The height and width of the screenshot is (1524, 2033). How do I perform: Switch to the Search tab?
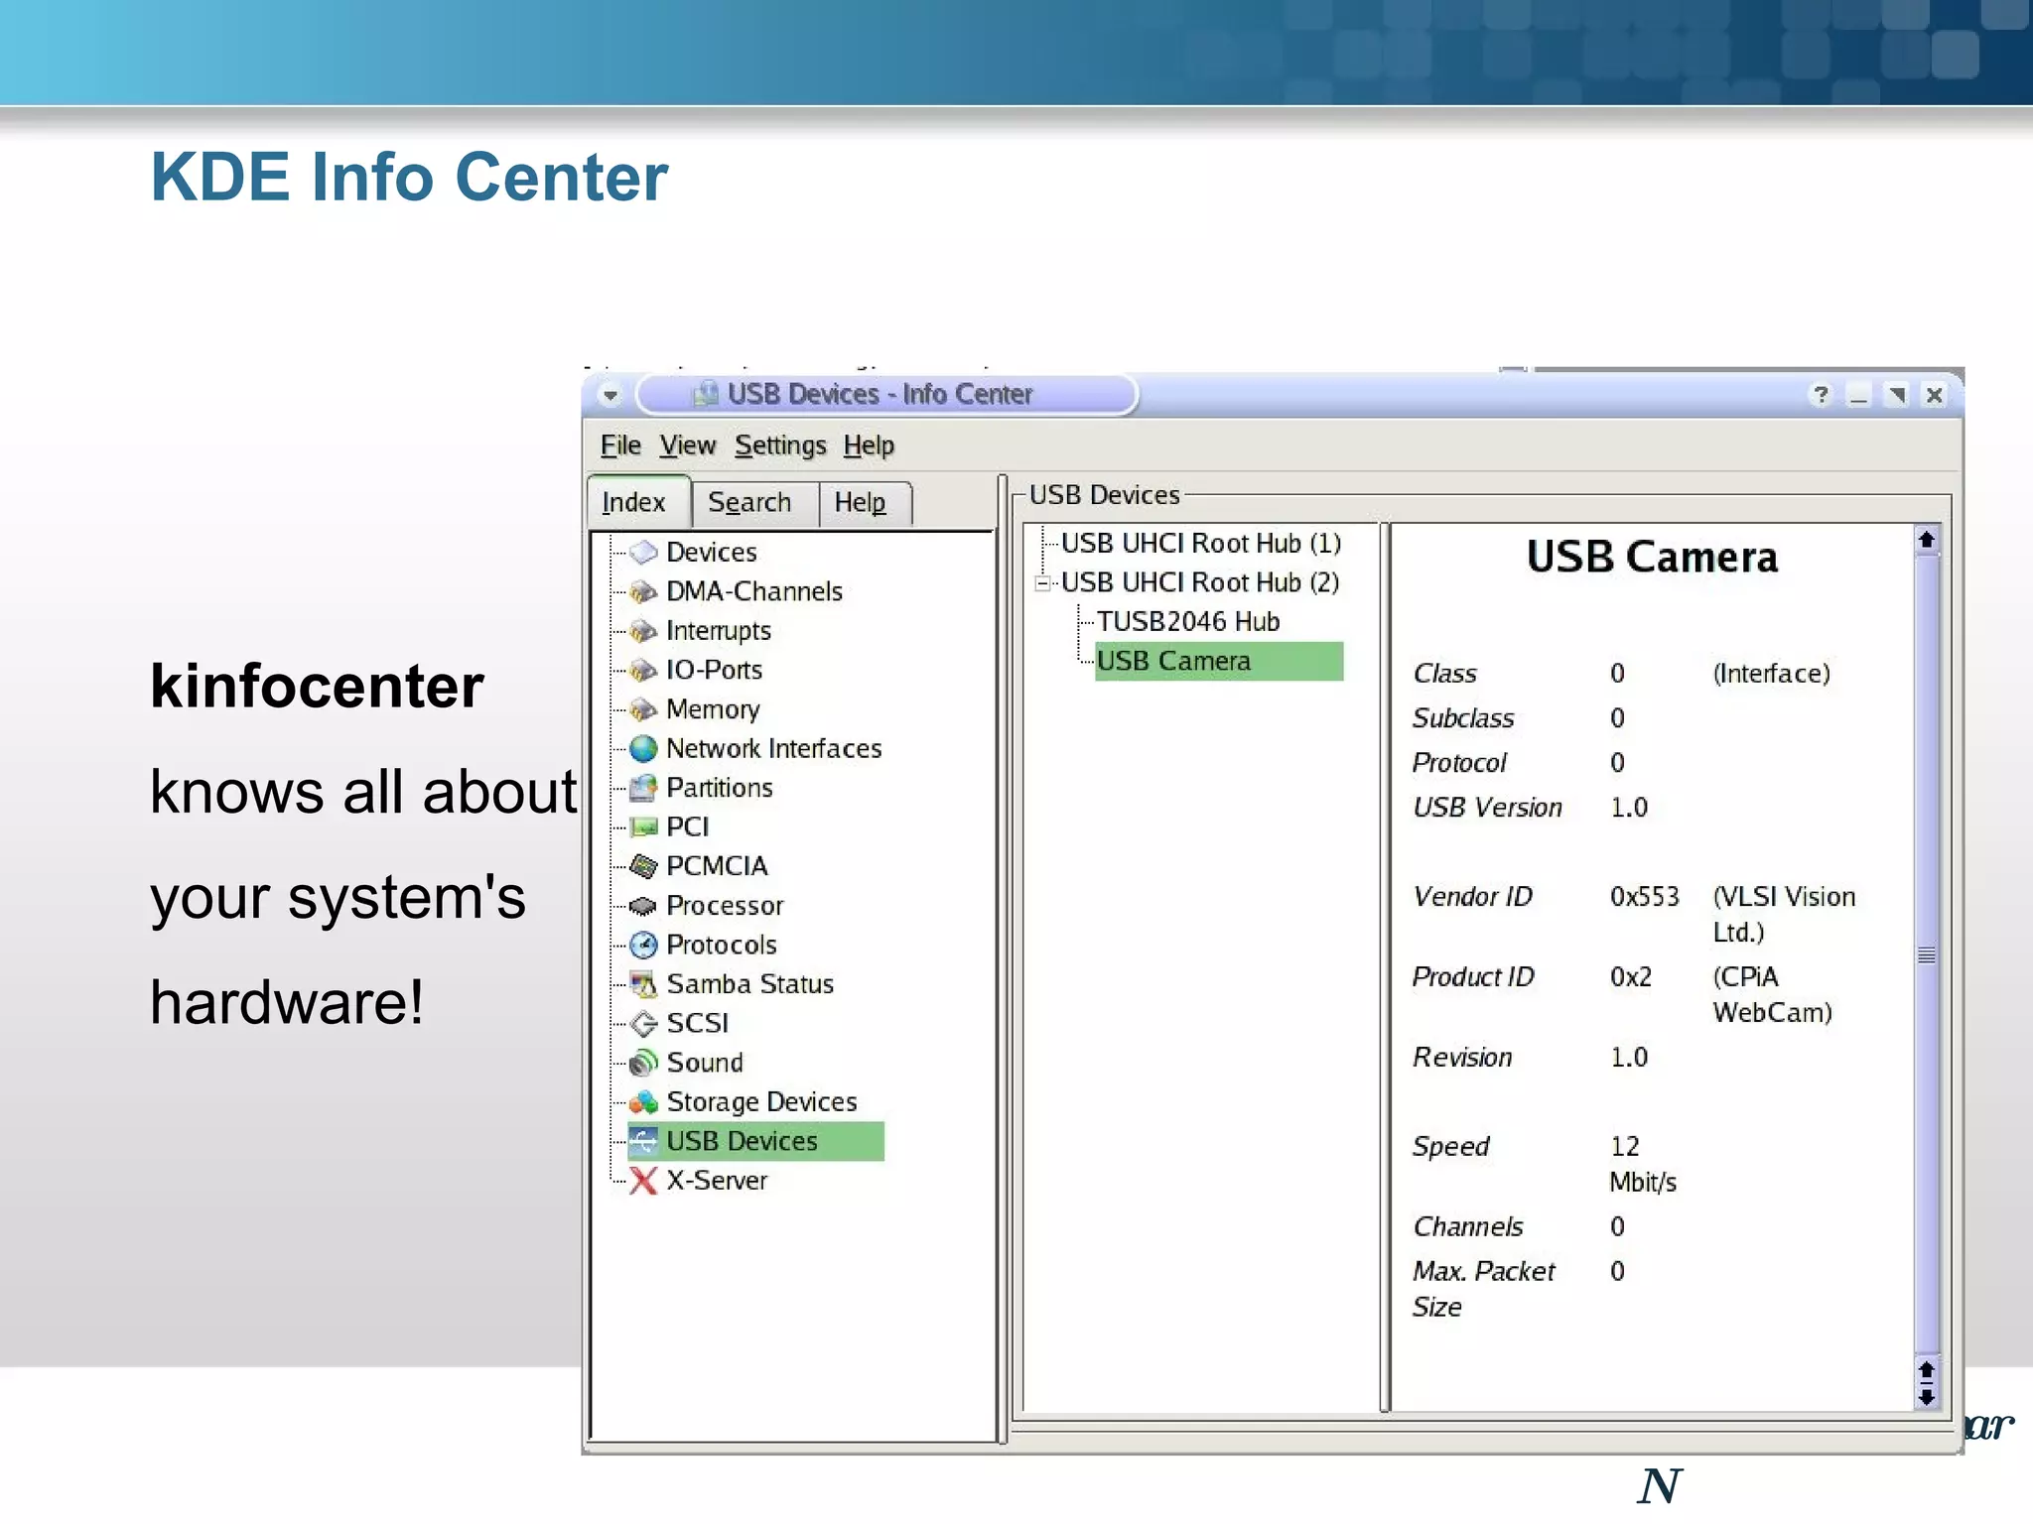click(x=753, y=503)
